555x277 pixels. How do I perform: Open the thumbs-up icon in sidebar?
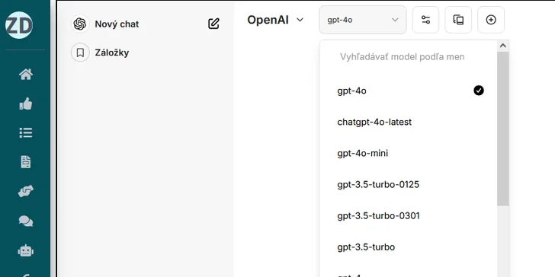tap(26, 103)
